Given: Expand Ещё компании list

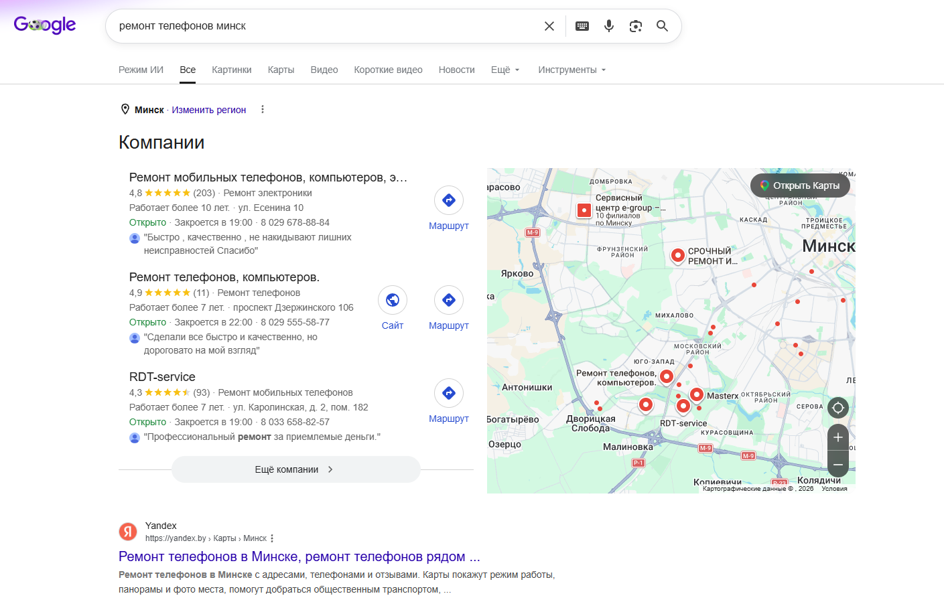Looking at the screenshot, I should click(295, 469).
